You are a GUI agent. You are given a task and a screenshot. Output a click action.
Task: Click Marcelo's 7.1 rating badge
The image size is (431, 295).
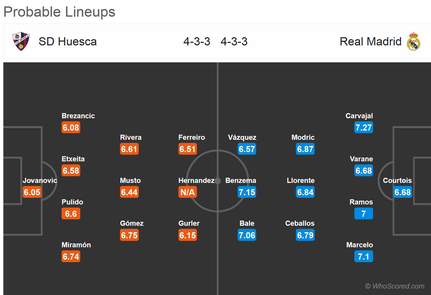click(x=363, y=257)
